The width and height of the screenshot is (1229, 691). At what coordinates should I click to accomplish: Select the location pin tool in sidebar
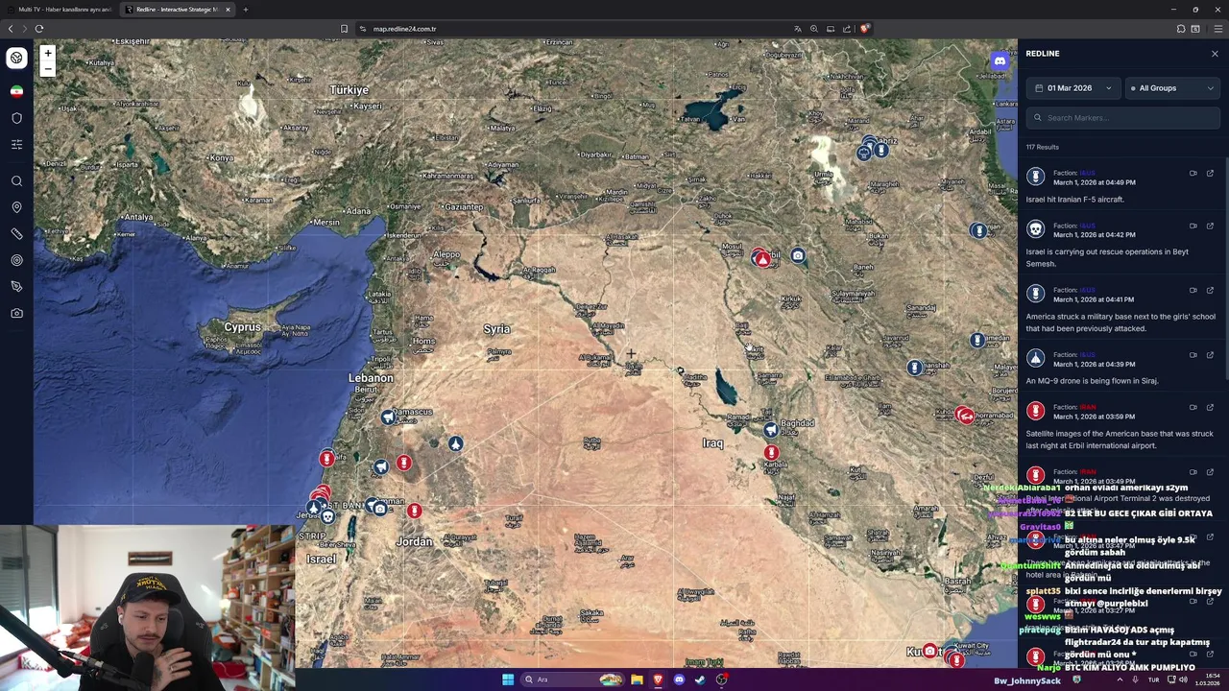(x=16, y=207)
